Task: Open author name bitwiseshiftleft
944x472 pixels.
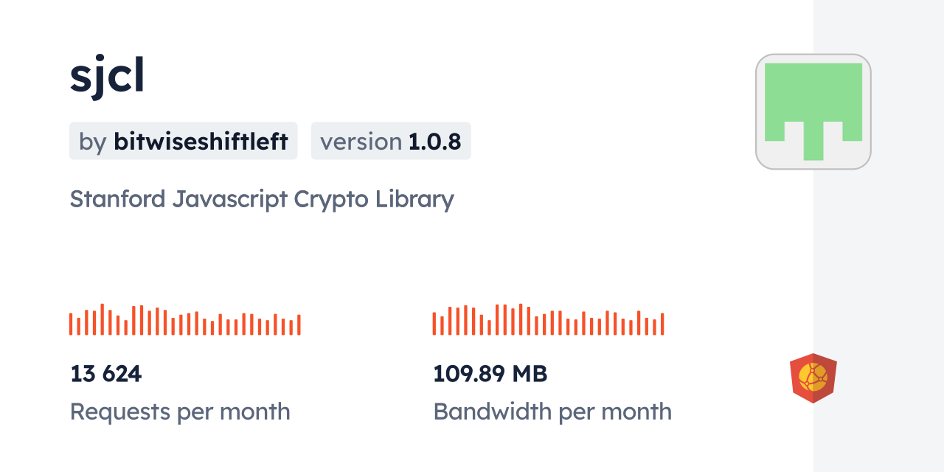Action: click(x=201, y=142)
